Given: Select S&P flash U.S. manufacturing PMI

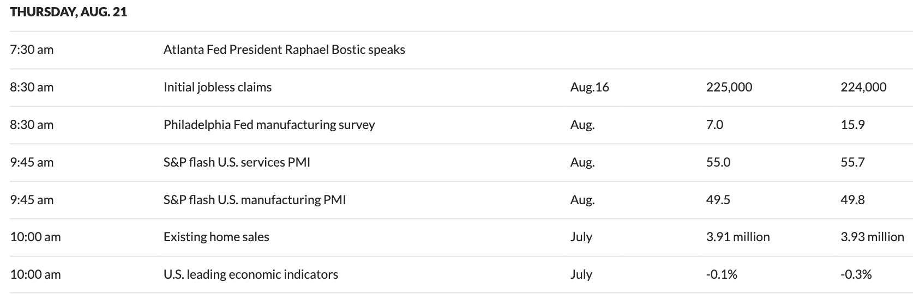Looking at the screenshot, I should (x=254, y=200).
